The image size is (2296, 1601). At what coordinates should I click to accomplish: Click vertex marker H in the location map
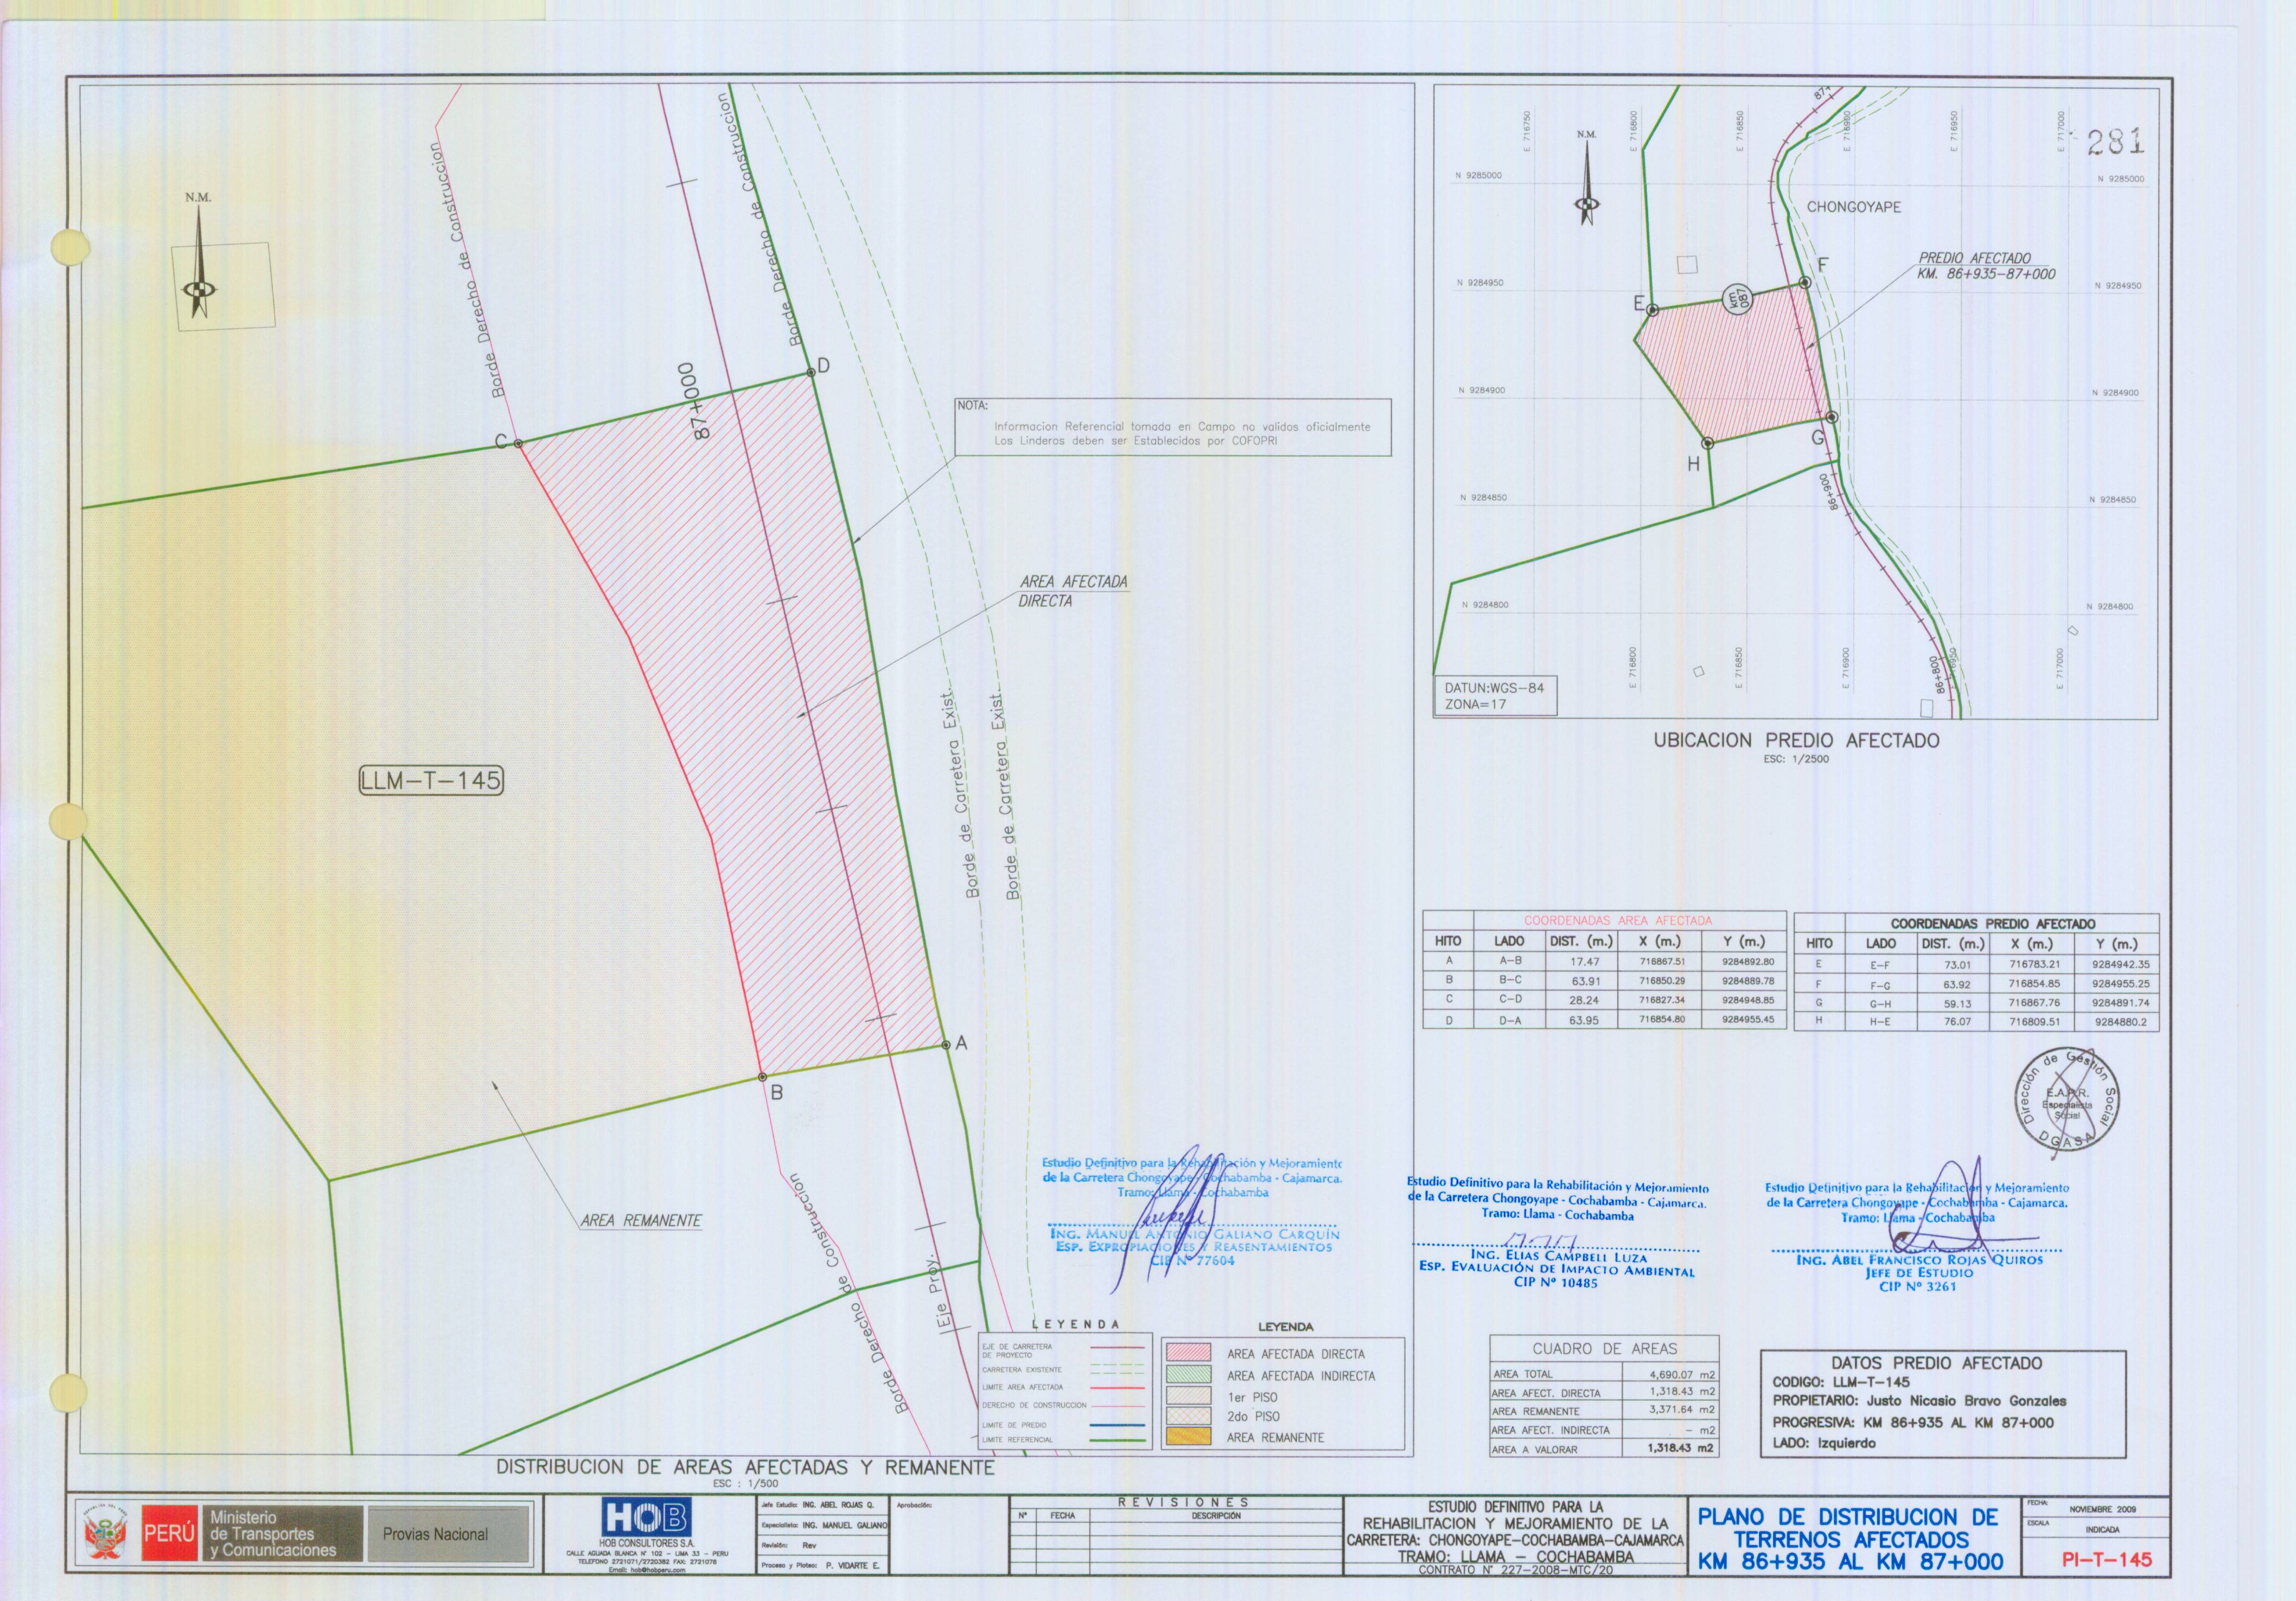pyautogui.click(x=1708, y=443)
